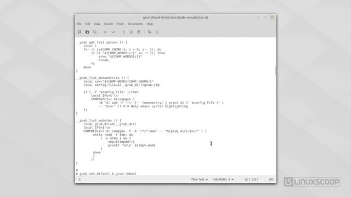The image size is (351, 197).
Task: Open the Search menu
Action: [109, 24]
